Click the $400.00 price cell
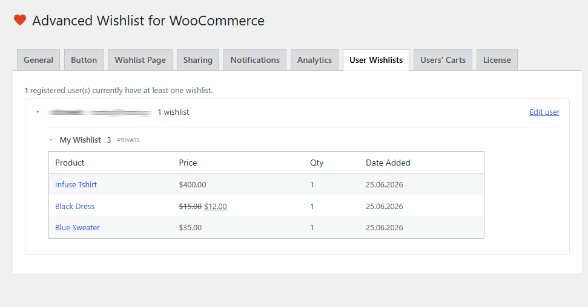The height and width of the screenshot is (307, 588). pyautogui.click(x=193, y=184)
